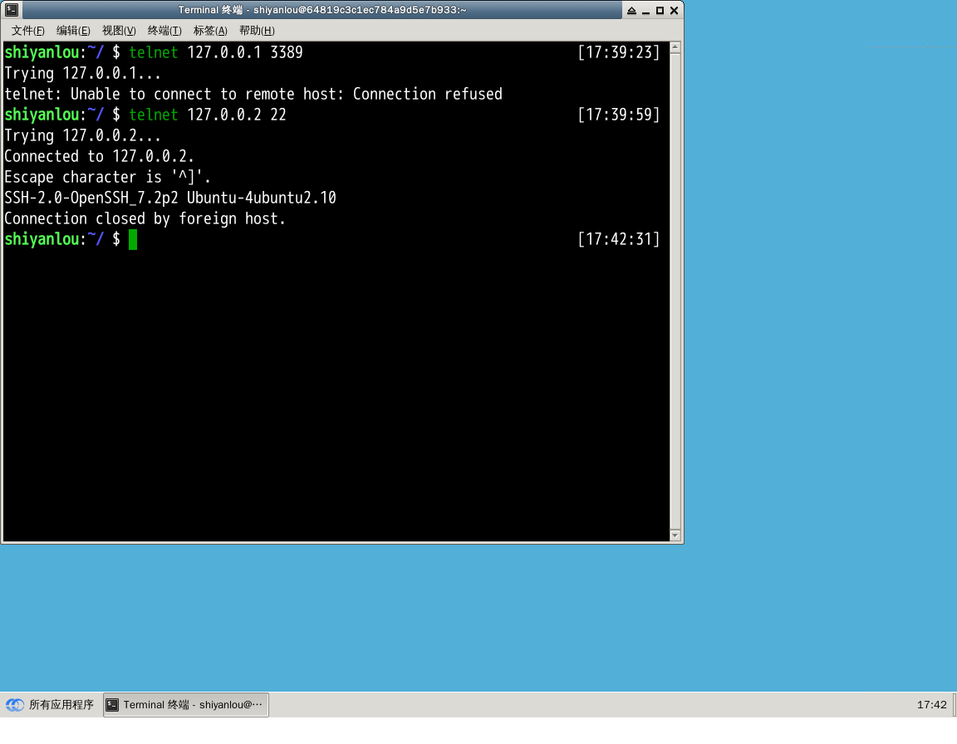The height and width of the screenshot is (744, 957).
Task: Click the terminal icon in the taskbar
Action: [112, 705]
